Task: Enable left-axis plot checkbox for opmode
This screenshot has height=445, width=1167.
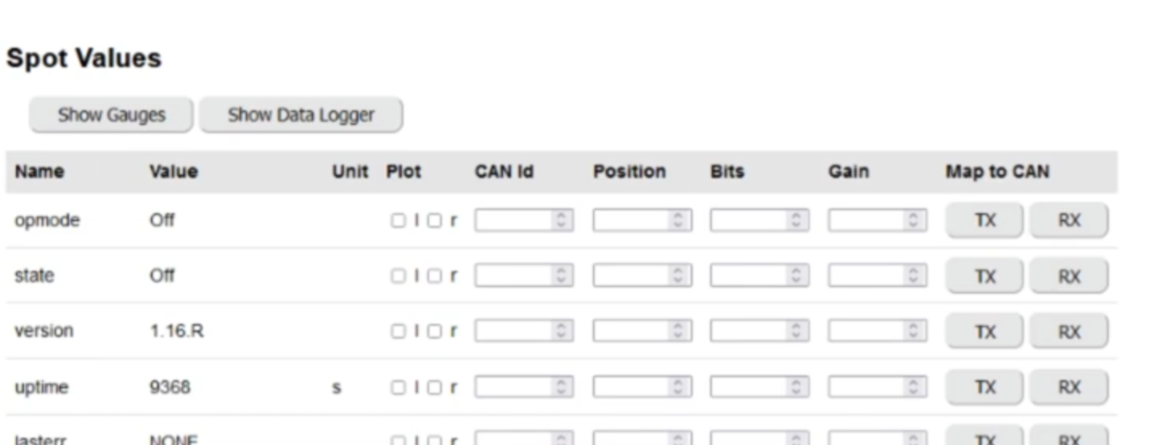Action: (x=398, y=221)
